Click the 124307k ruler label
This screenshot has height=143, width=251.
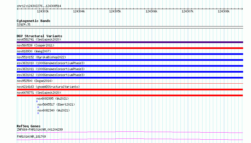188,11
